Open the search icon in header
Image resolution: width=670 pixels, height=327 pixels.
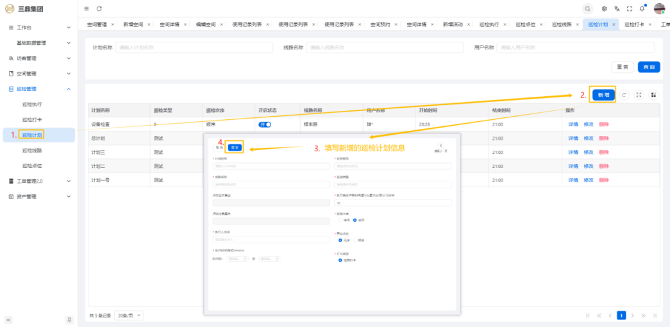click(587, 8)
